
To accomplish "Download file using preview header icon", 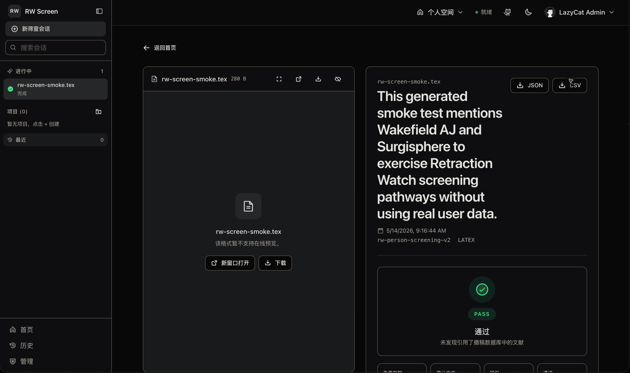I will pos(318,79).
